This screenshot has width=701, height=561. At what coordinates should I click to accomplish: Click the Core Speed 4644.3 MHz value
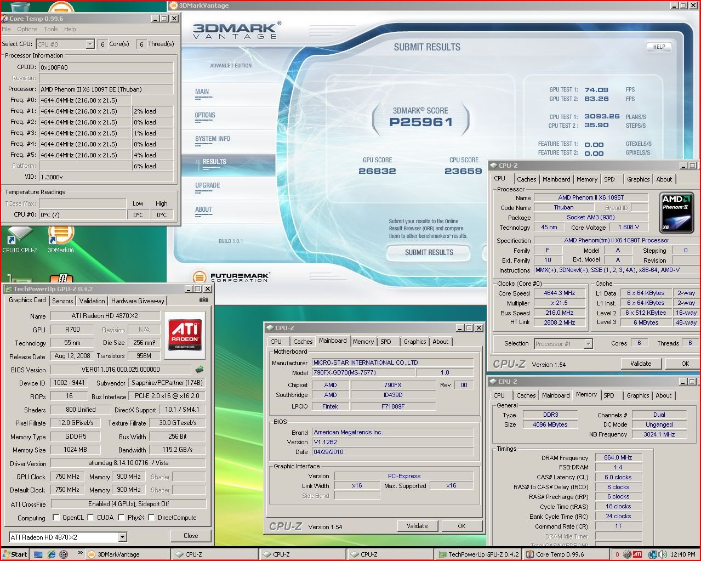tap(559, 293)
